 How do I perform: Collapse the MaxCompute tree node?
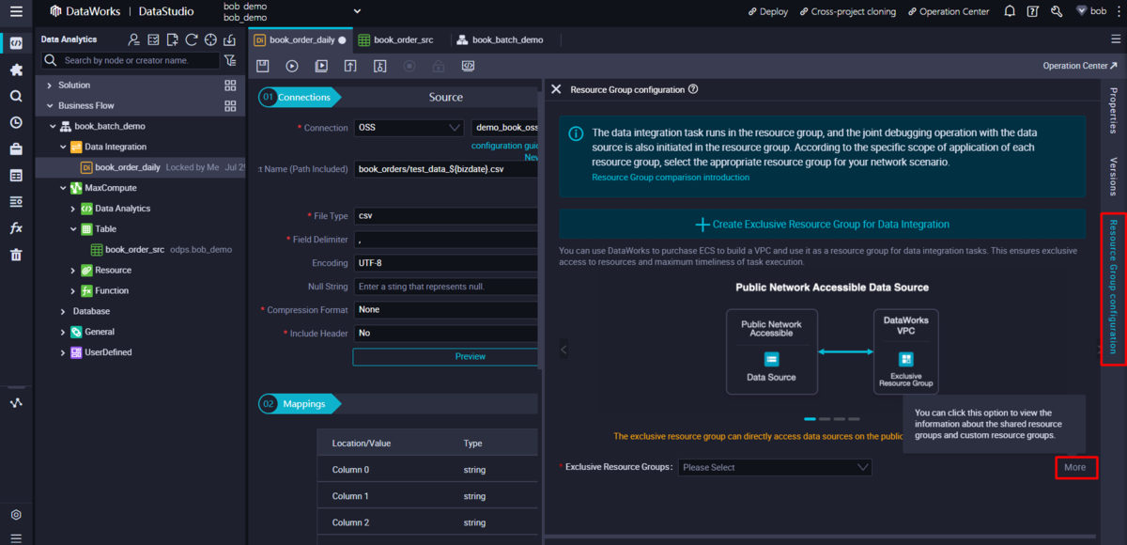[63, 188]
